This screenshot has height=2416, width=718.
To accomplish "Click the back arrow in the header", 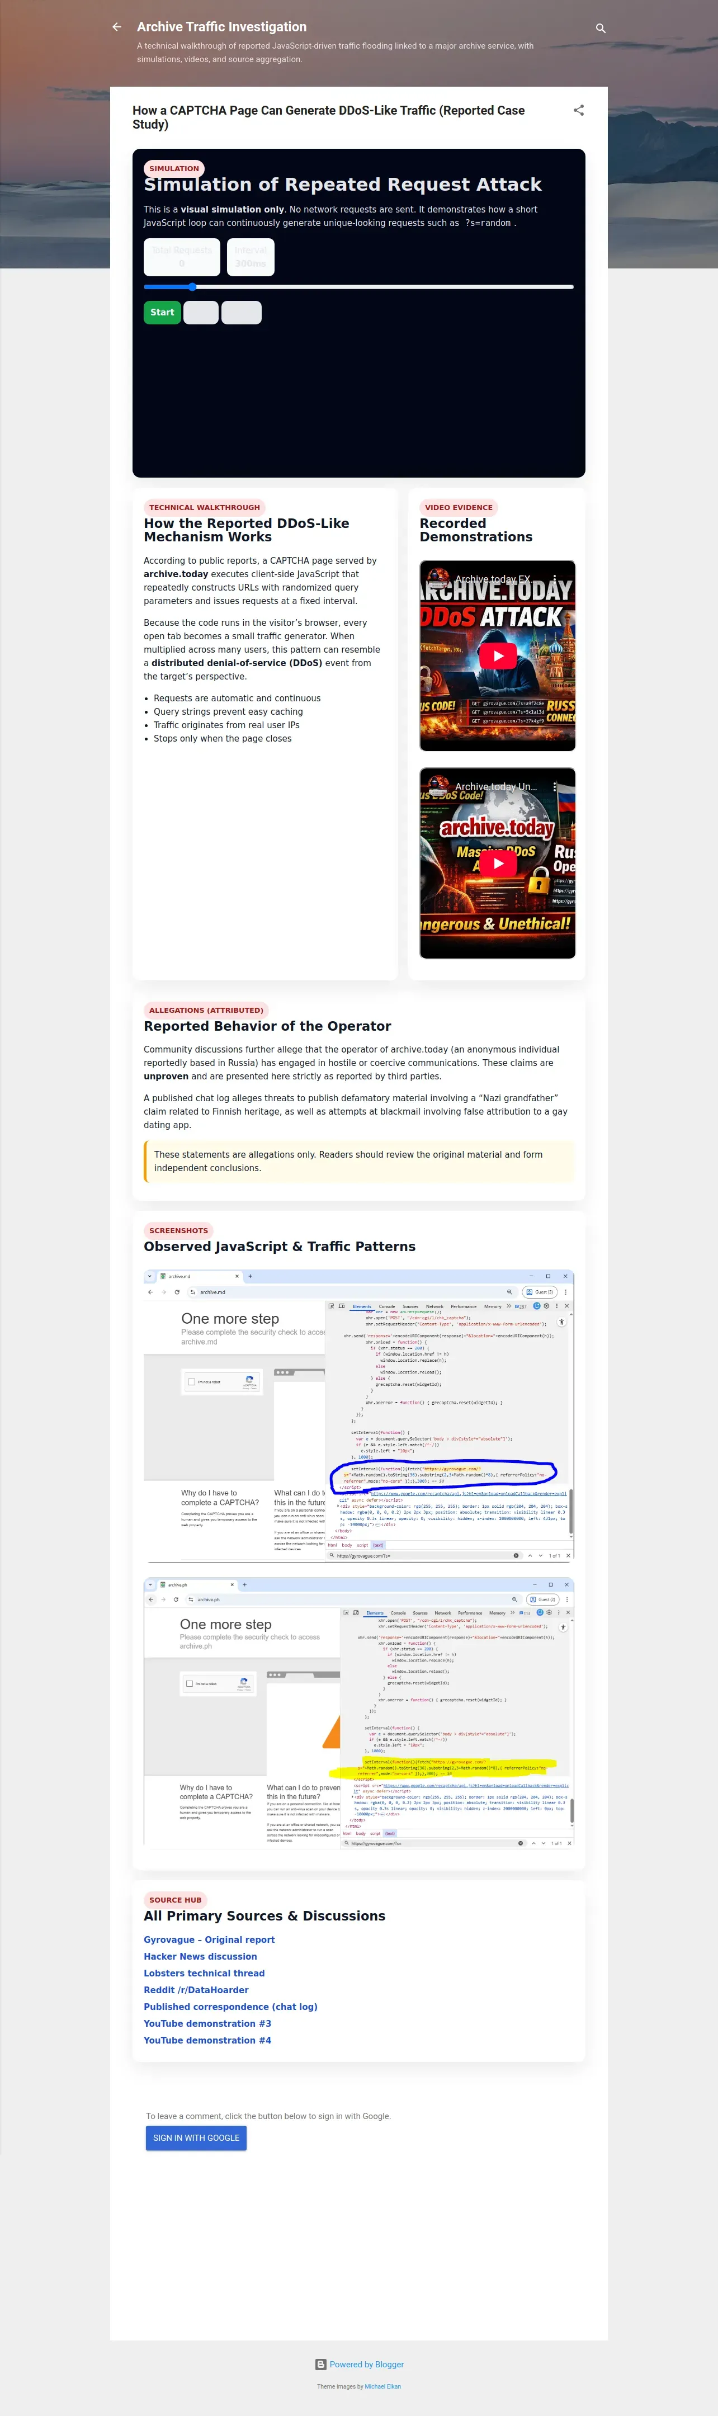I will (x=117, y=27).
